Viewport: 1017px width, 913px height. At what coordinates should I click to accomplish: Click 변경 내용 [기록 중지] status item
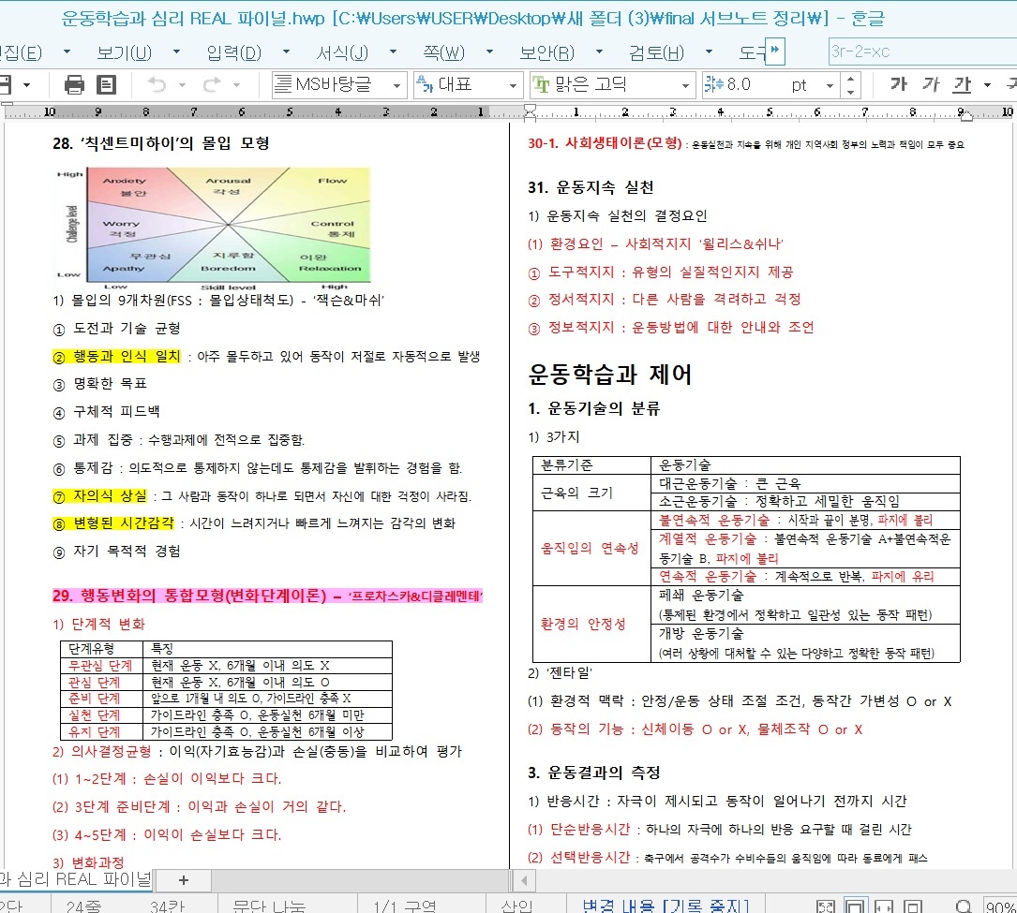(665, 906)
